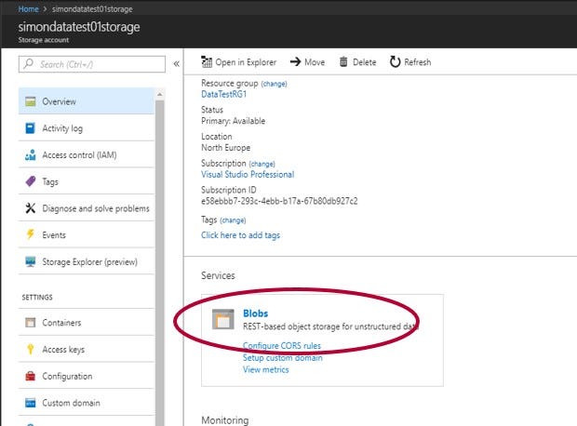The image size is (577, 426).
Task: Click the Refresh button label
Action: (x=417, y=62)
